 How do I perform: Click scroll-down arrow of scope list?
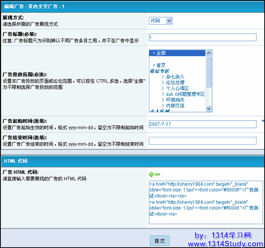(x=209, y=109)
